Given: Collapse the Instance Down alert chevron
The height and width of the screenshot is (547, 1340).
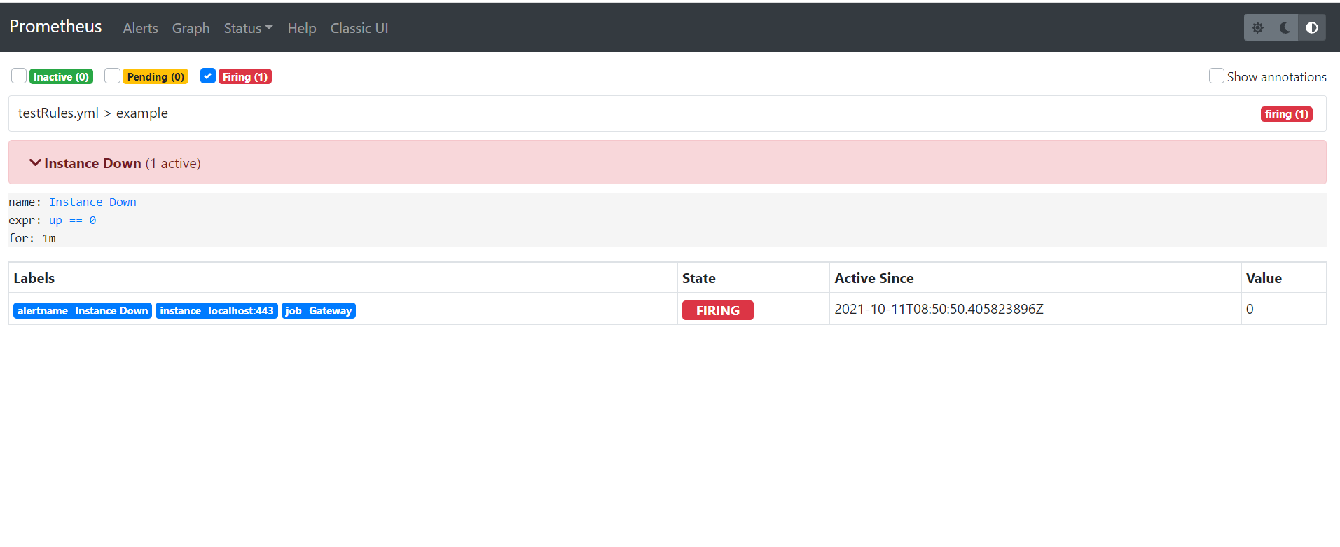Looking at the screenshot, I should click(35, 162).
